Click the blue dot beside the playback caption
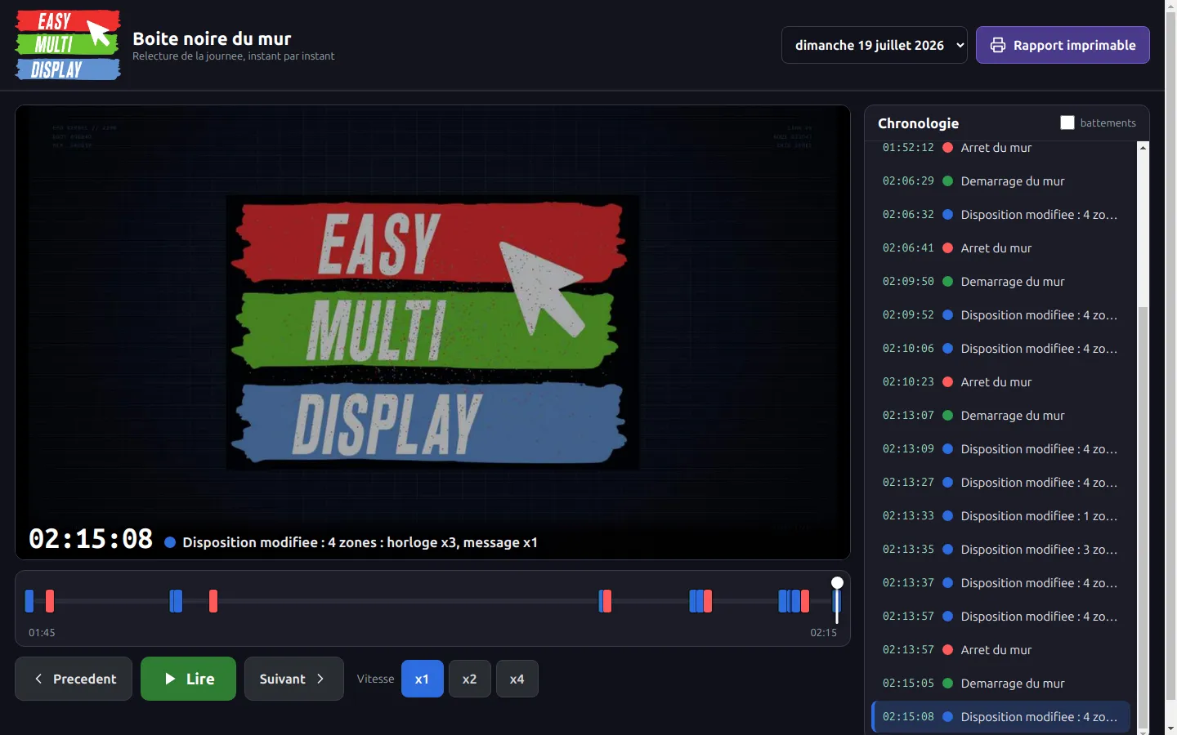This screenshot has width=1177, height=735. pyautogui.click(x=170, y=542)
